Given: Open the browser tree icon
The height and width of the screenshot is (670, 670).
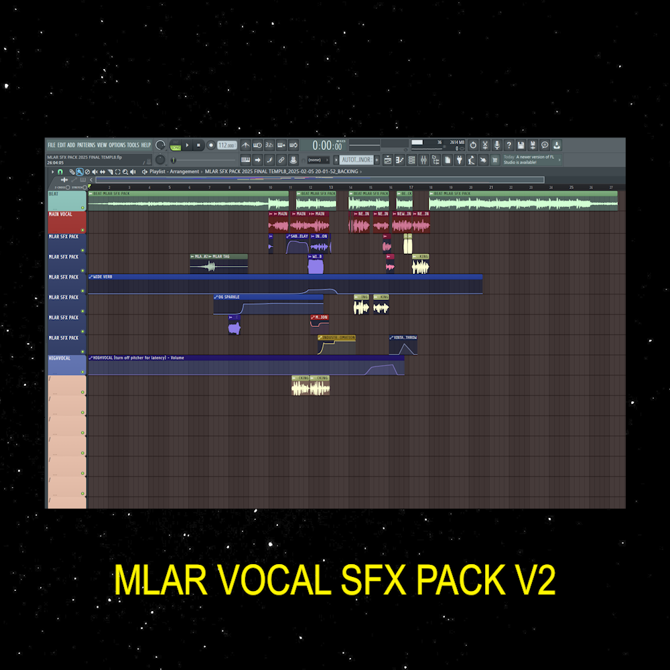Looking at the screenshot, I should (x=435, y=160).
